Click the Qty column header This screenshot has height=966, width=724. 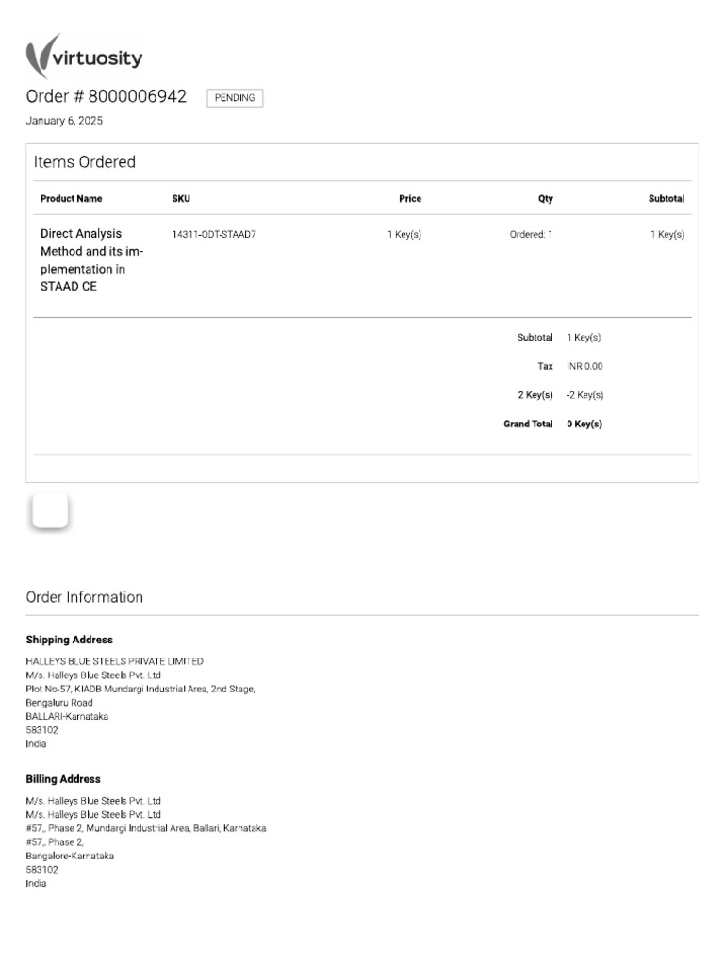[x=546, y=199]
